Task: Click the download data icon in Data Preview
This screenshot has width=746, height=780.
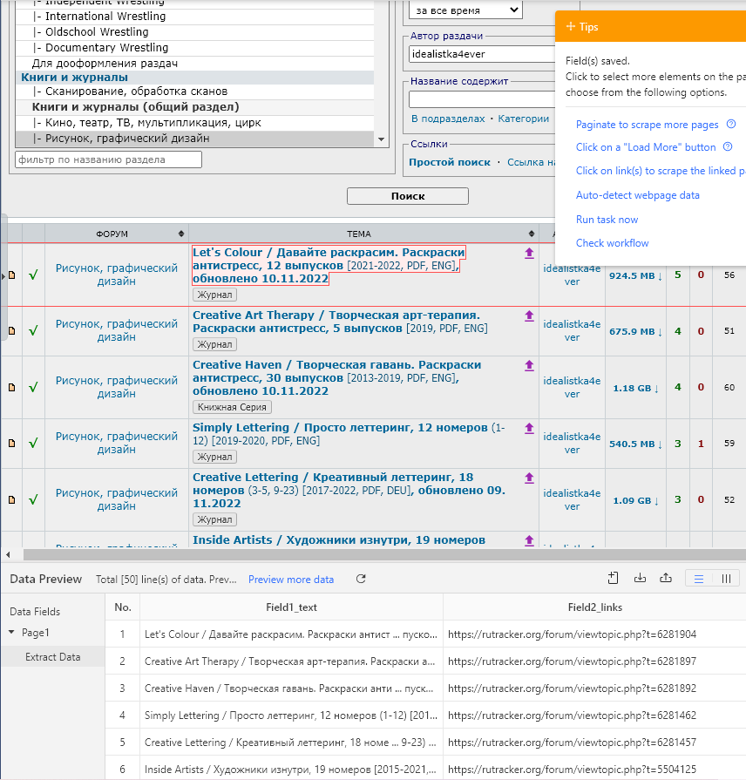Action: click(x=640, y=578)
